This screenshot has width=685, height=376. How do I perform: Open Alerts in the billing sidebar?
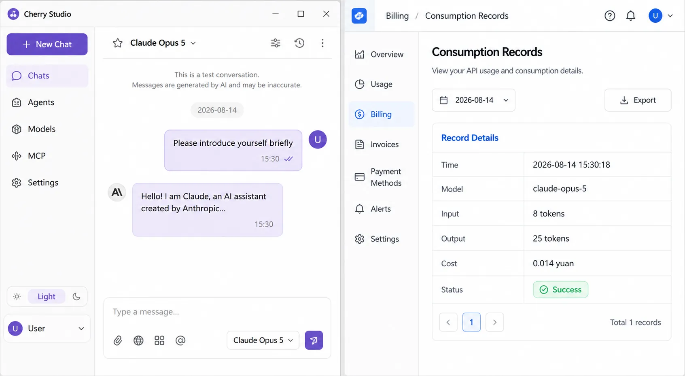tap(381, 209)
